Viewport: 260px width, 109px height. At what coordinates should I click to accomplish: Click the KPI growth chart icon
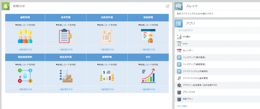tap(148, 76)
